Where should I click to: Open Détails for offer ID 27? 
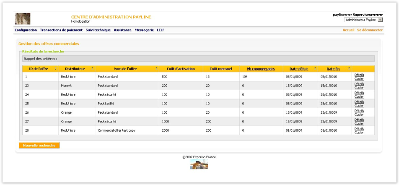359,120
